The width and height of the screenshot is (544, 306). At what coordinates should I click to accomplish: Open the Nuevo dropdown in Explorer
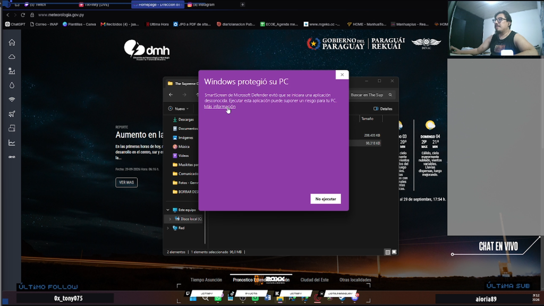(178, 108)
